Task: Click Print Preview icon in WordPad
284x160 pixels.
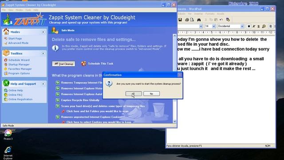Action: tap(192, 20)
